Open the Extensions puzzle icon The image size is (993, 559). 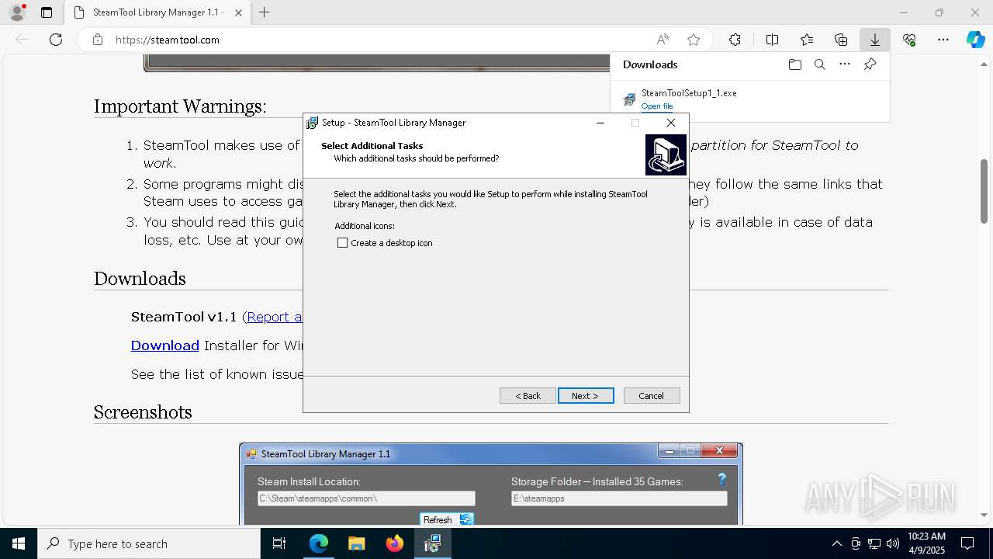[x=735, y=40]
